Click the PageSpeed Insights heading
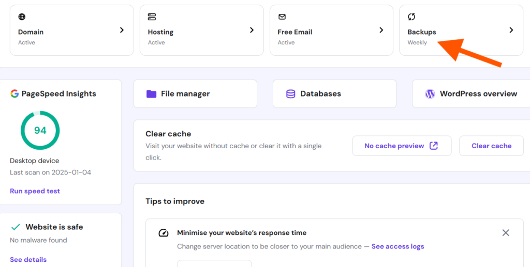This screenshot has width=530, height=267. pyautogui.click(x=59, y=93)
